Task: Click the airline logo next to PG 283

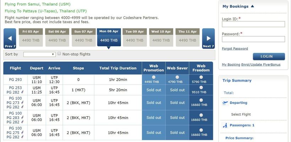Action: 22,117
